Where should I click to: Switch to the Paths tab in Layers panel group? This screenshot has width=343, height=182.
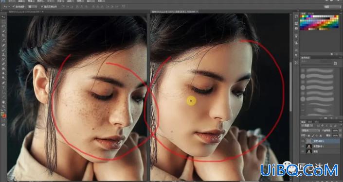pyautogui.click(x=317, y=122)
